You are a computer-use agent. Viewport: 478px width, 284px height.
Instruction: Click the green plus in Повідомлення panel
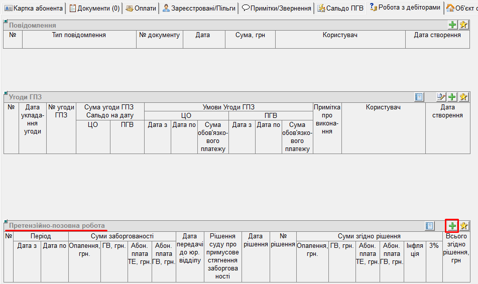click(x=452, y=25)
